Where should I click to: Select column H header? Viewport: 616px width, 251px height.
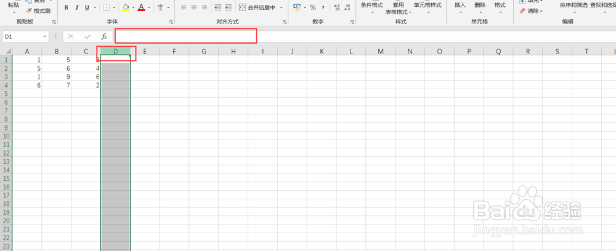[x=233, y=52]
